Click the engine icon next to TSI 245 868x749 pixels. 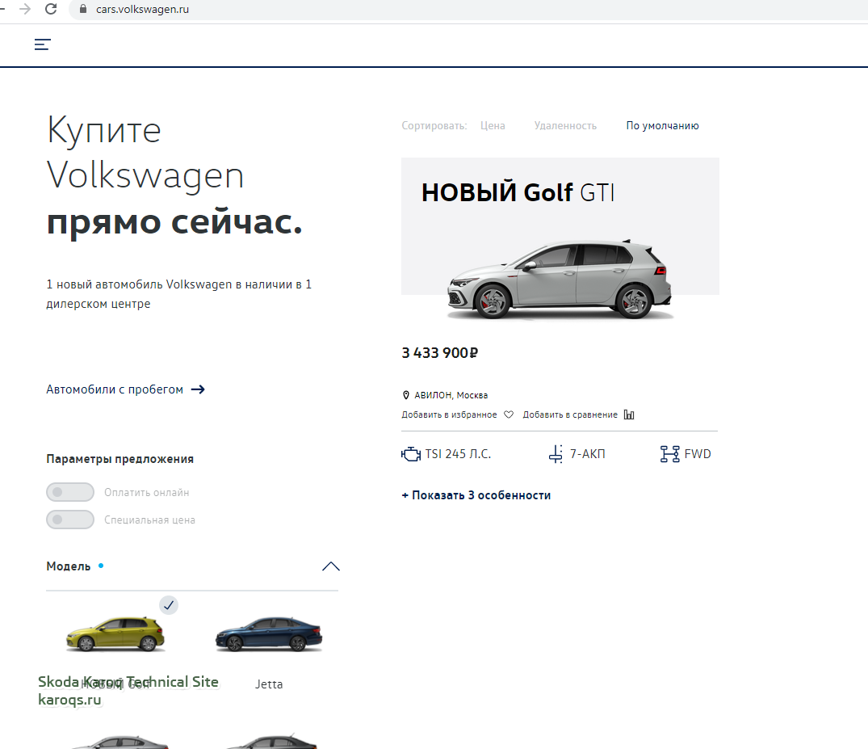(x=411, y=454)
